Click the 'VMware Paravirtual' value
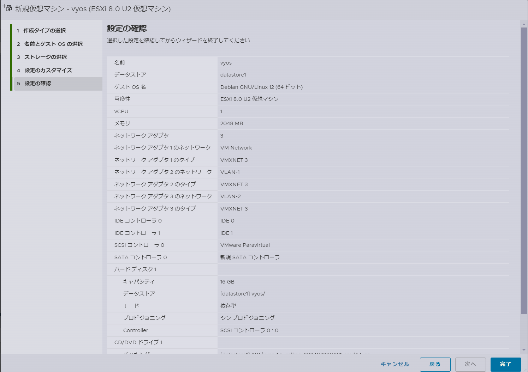The width and height of the screenshot is (528, 372). pyautogui.click(x=245, y=245)
